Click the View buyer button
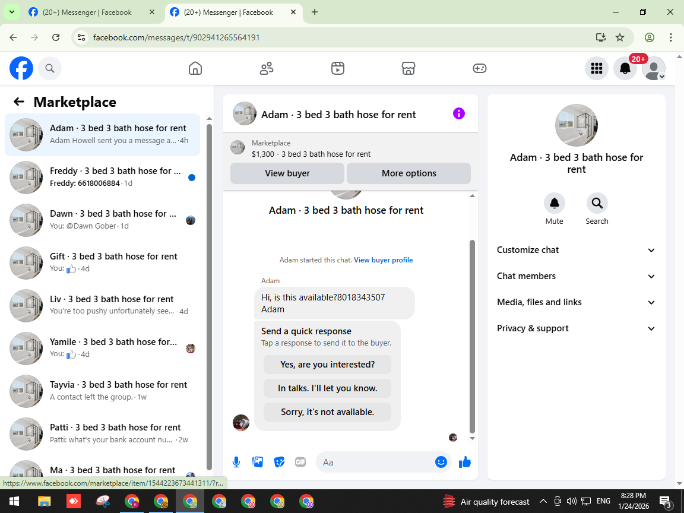 [287, 173]
